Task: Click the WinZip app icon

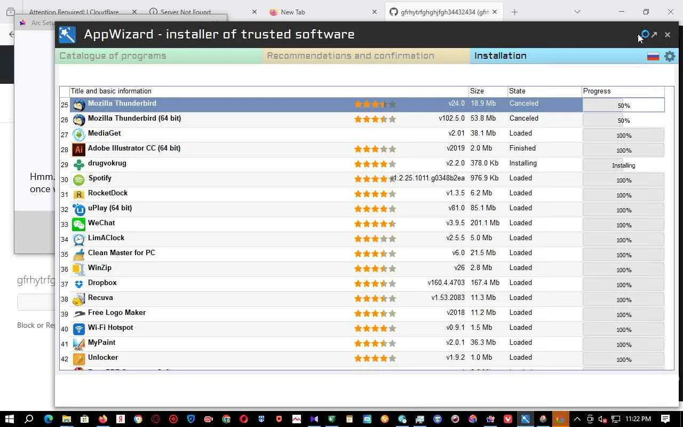Action: [x=79, y=269]
